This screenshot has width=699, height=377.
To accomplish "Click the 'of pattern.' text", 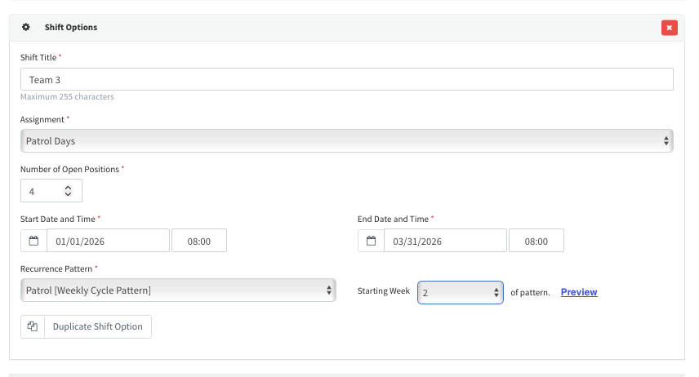I will click(530, 292).
